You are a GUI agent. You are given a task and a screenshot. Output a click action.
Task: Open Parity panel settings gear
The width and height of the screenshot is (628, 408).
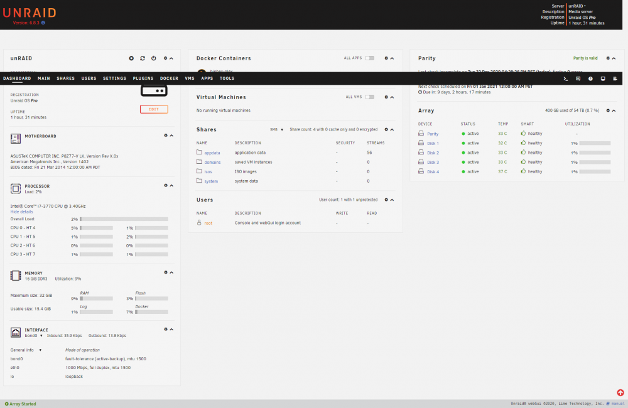(607, 58)
